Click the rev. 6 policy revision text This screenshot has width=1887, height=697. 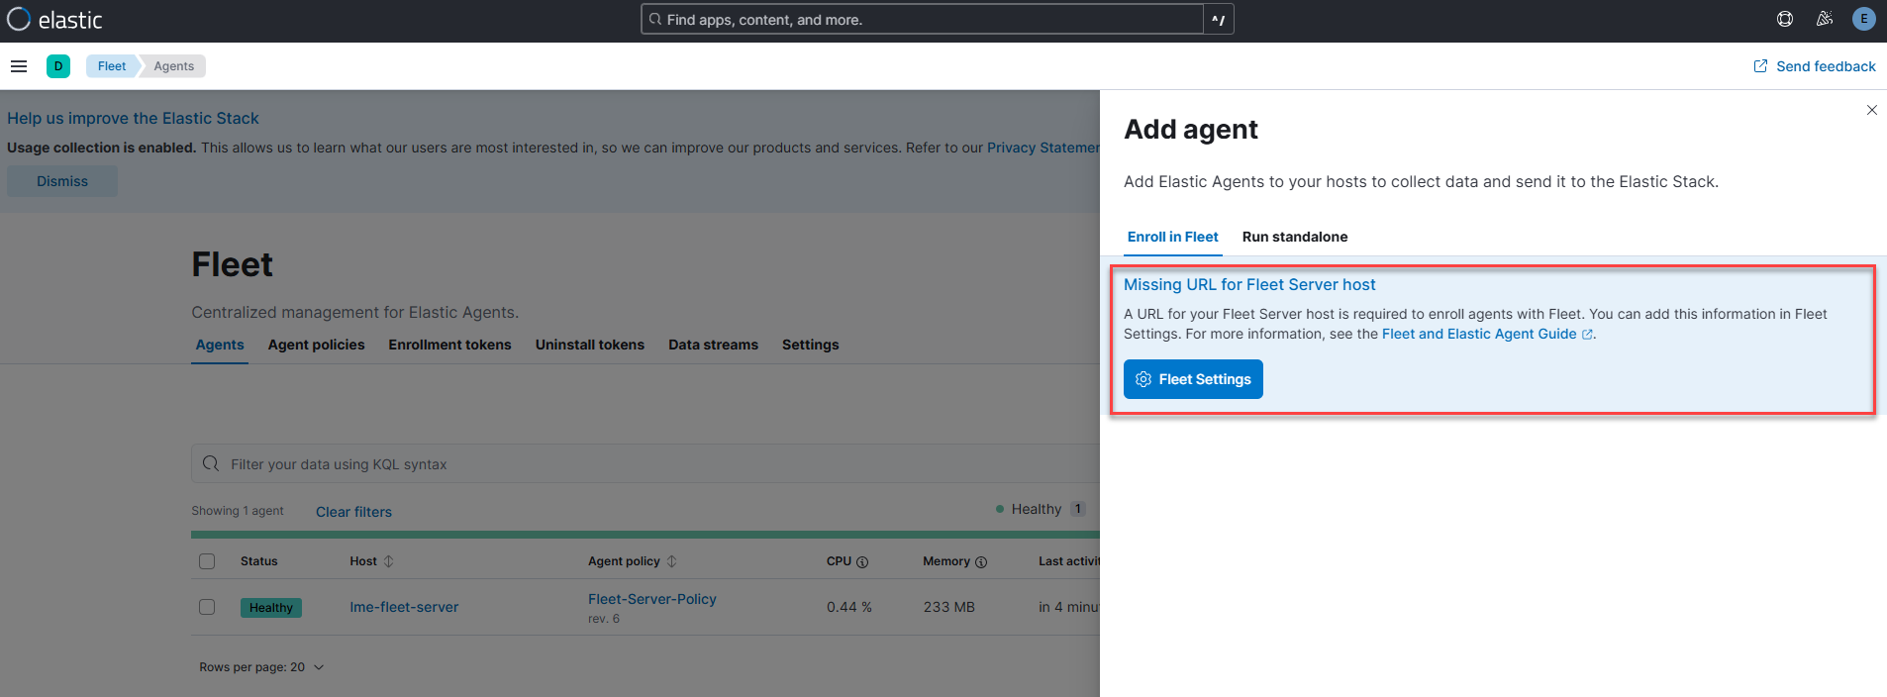(x=604, y=619)
